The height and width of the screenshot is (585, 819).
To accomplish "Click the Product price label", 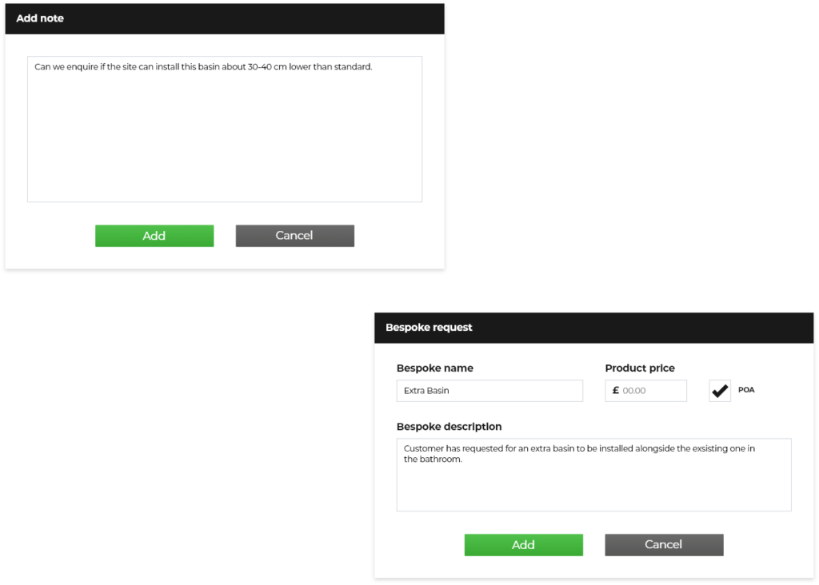I will pos(640,368).
